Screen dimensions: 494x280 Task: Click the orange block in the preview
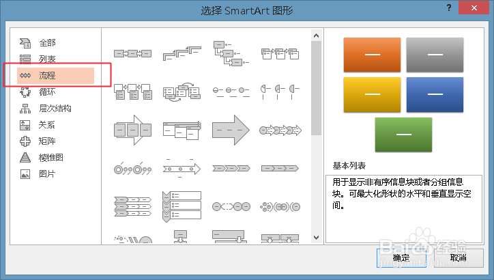372,55
